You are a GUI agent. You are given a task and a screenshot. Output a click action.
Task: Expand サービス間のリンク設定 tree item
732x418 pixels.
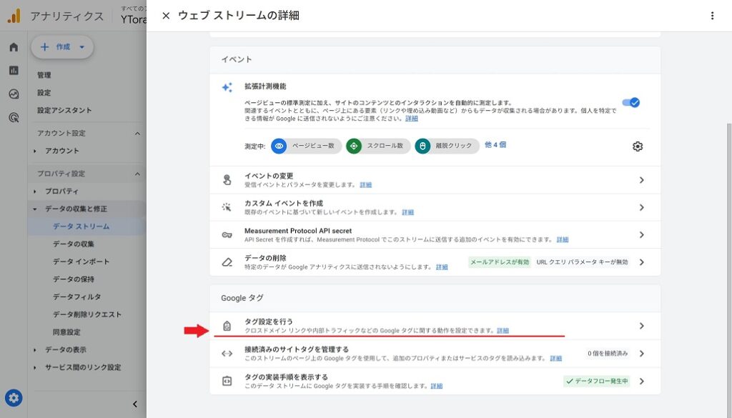35,367
